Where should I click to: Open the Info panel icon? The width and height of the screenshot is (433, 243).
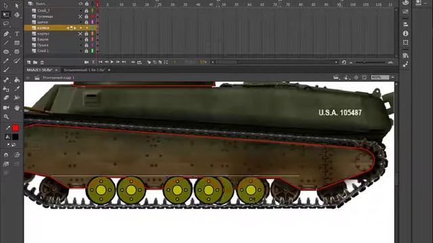405,33
